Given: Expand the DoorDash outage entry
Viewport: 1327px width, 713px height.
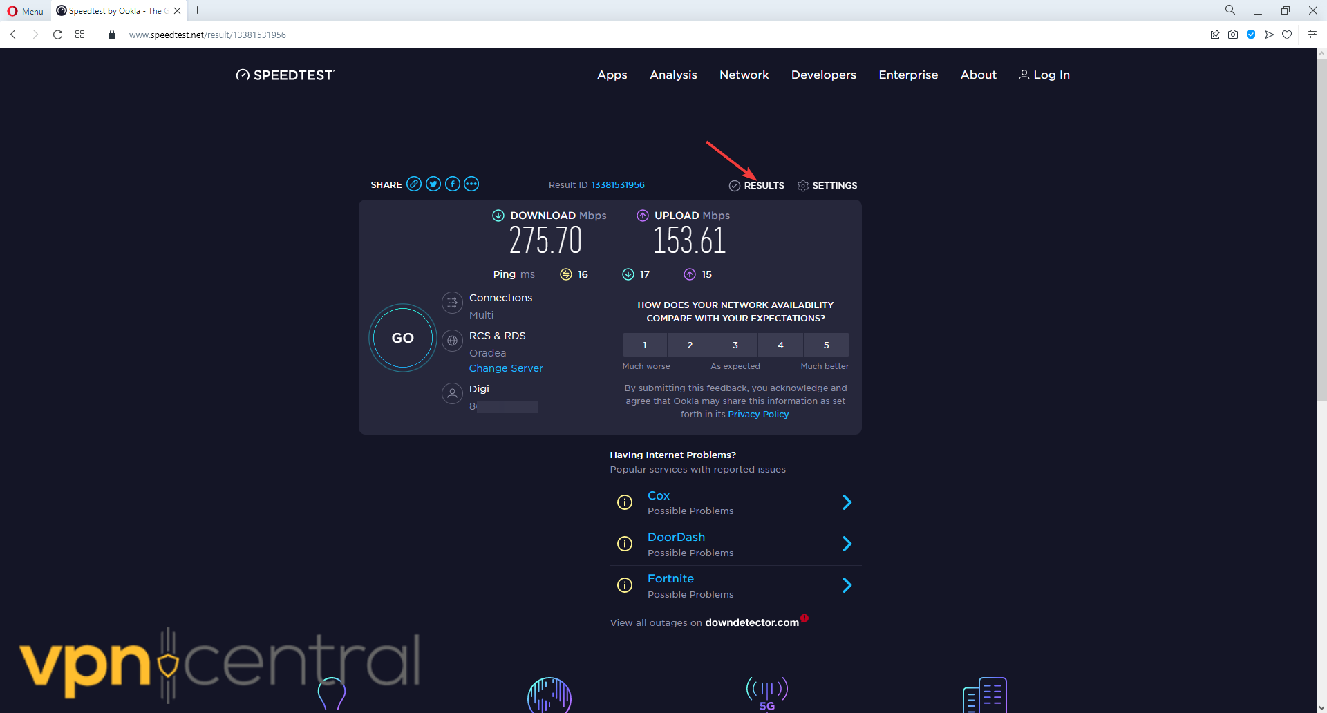Looking at the screenshot, I should [x=847, y=544].
